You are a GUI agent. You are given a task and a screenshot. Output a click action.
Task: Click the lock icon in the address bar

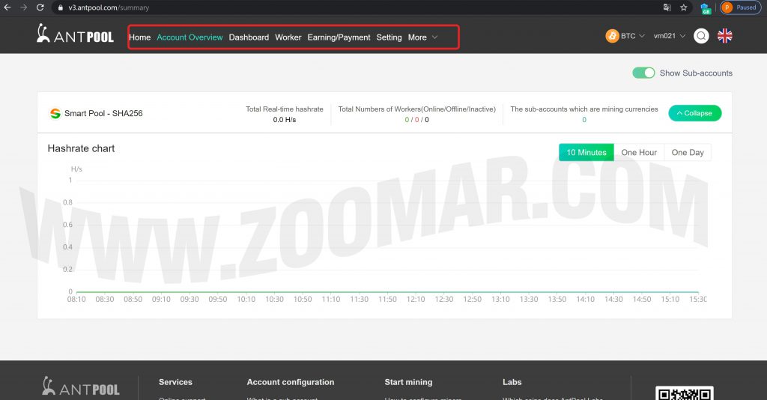pos(61,7)
